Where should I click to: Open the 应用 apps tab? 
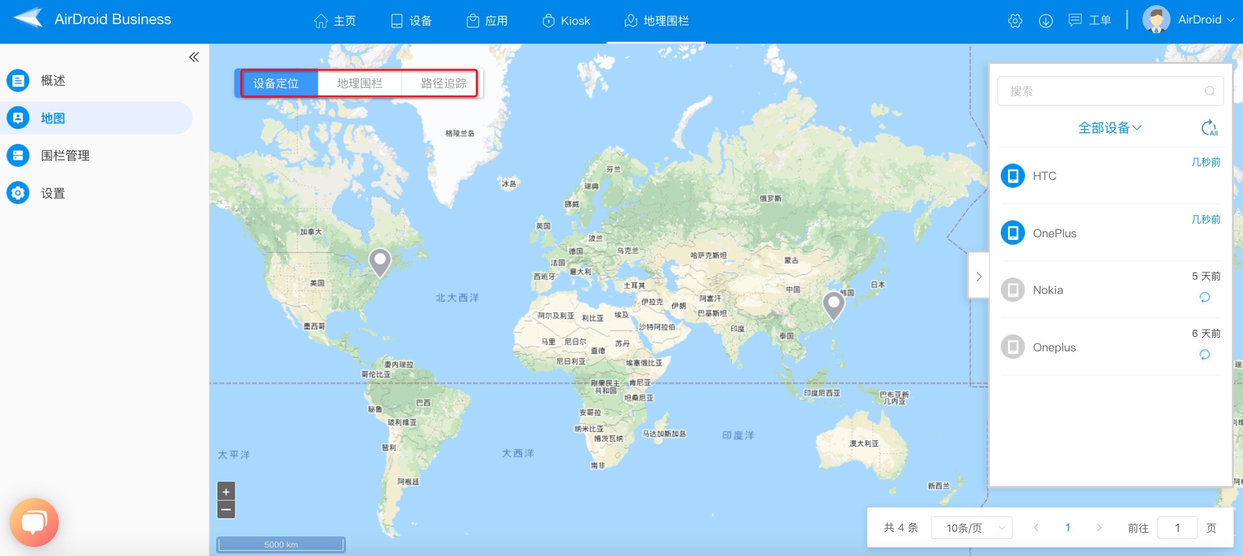click(x=487, y=21)
